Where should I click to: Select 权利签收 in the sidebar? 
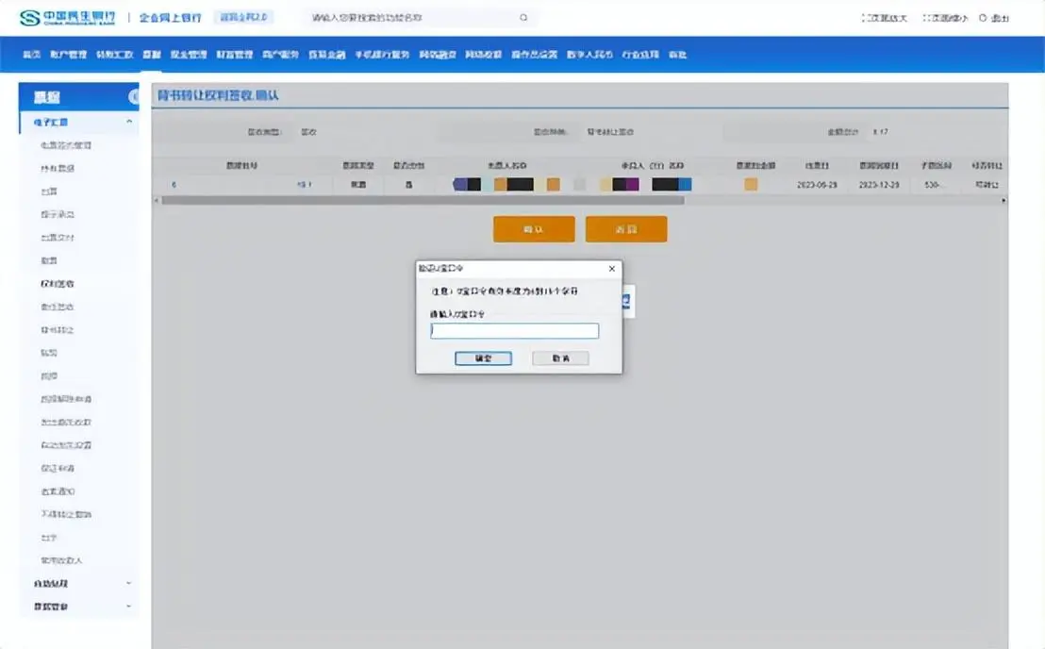(x=58, y=283)
